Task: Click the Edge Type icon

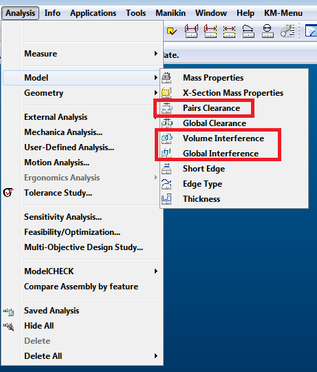Action: coord(166,184)
